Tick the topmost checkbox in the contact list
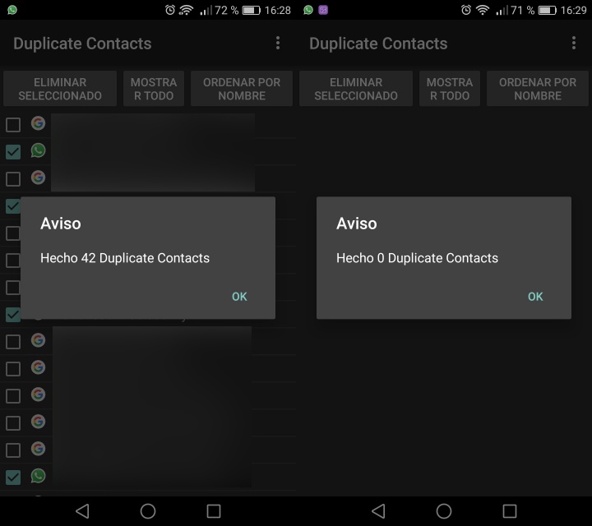 point(13,125)
